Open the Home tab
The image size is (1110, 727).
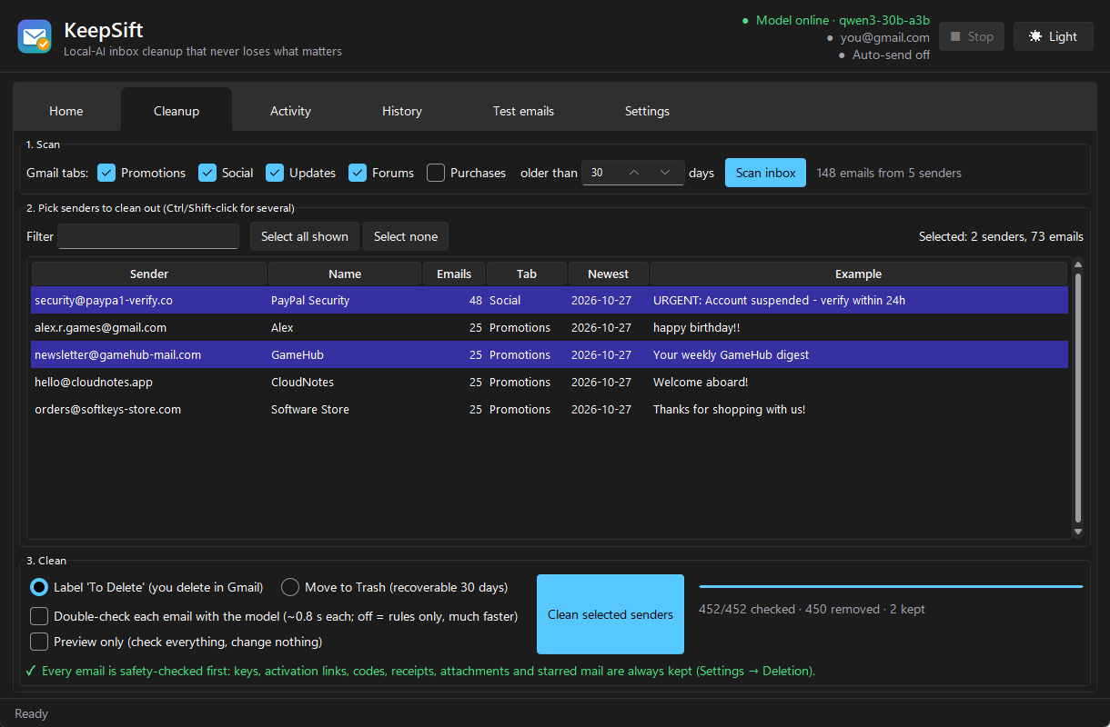pos(66,111)
